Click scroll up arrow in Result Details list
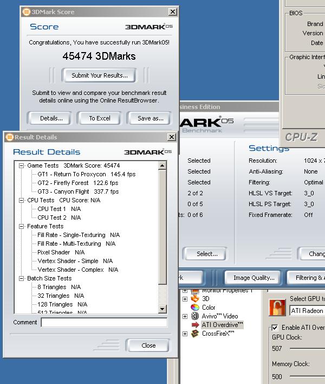This screenshot has height=384, width=325. point(162,166)
